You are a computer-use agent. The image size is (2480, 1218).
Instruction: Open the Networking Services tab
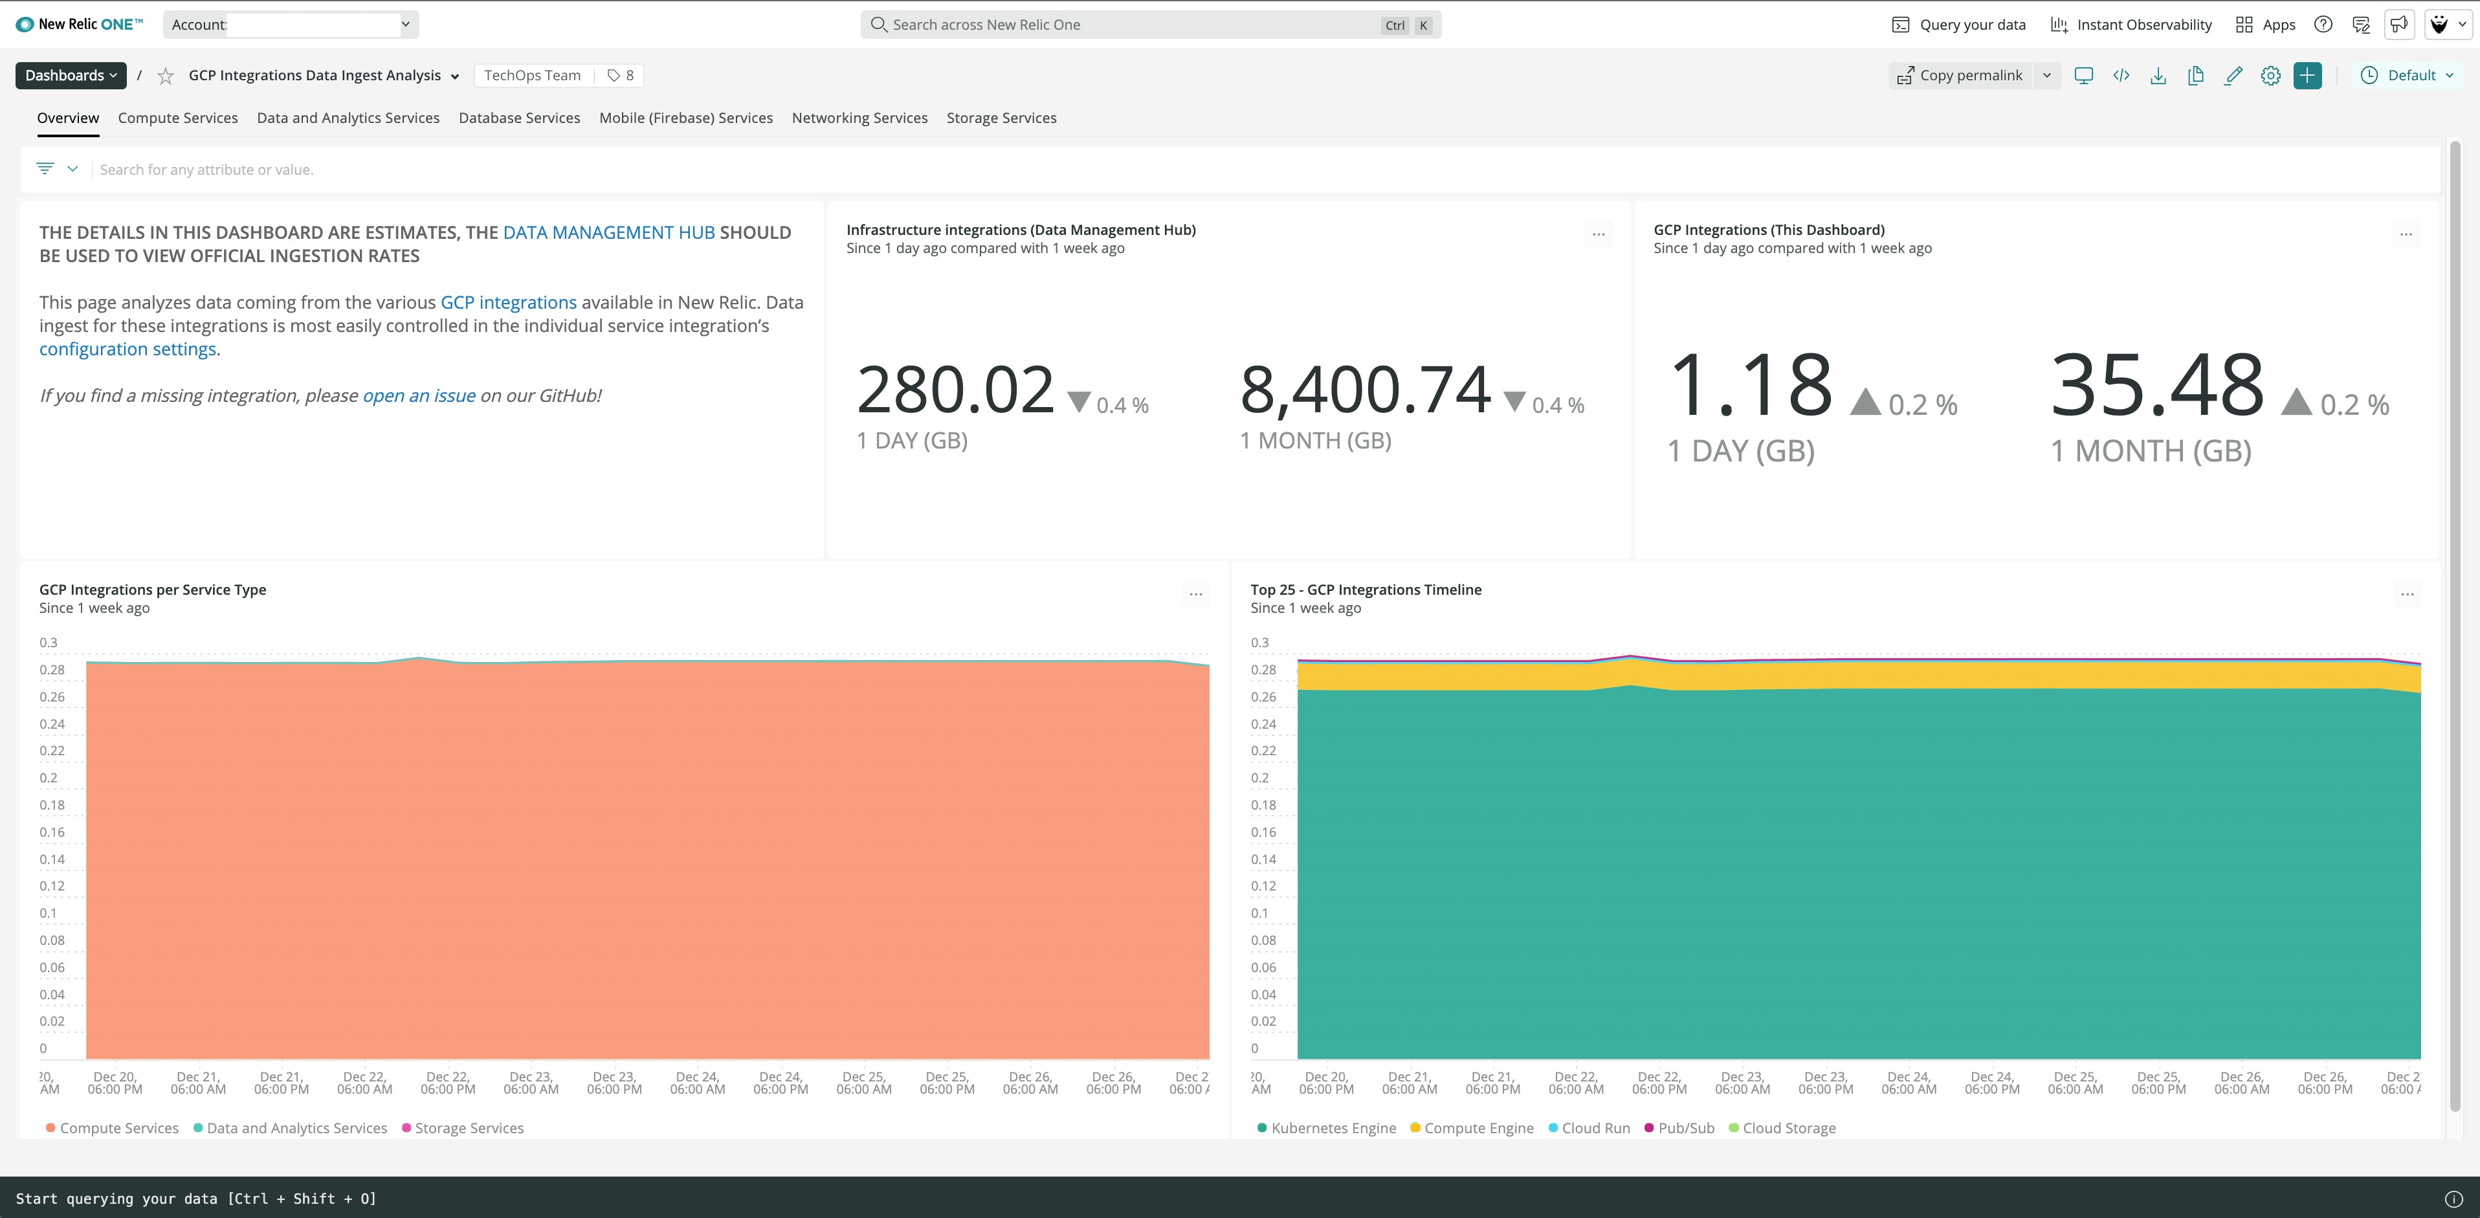(x=859, y=118)
